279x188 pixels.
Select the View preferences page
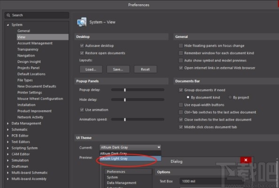pyautogui.click(x=43, y=37)
